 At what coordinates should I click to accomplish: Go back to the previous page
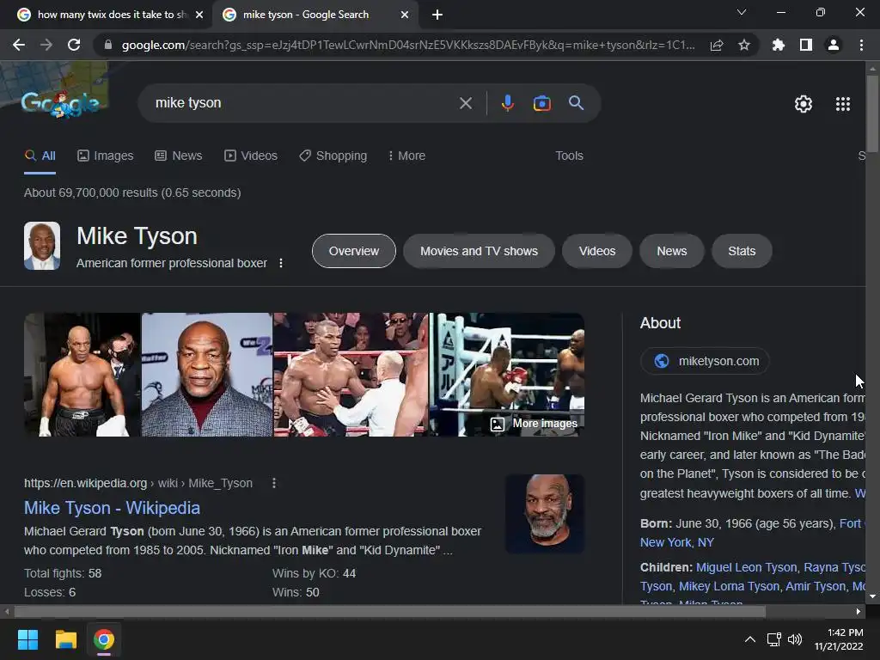(x=19, y=45)
